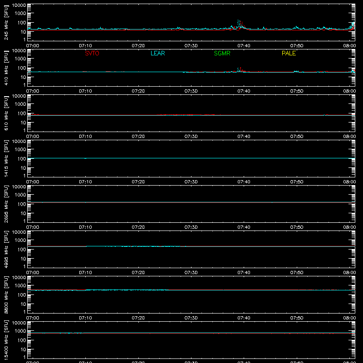Image resolution: width=363 pixels, height=363 pixels.
Task: Click the 07:10 label under the 610 MHz plot
Action: tap(85, 137)
